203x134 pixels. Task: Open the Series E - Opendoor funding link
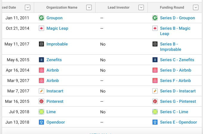(178, 122)
